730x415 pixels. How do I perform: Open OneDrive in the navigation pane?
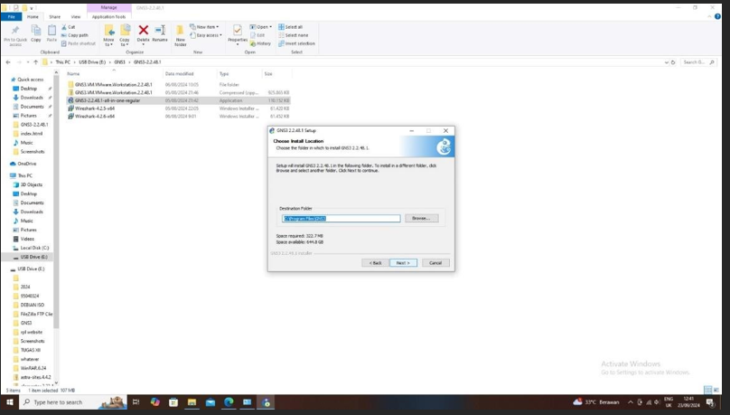[x=26, y=164]
